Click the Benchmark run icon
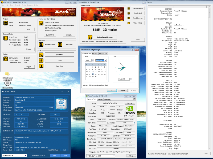Viewport: 213px width, 159px height. (x=41, y=55)
